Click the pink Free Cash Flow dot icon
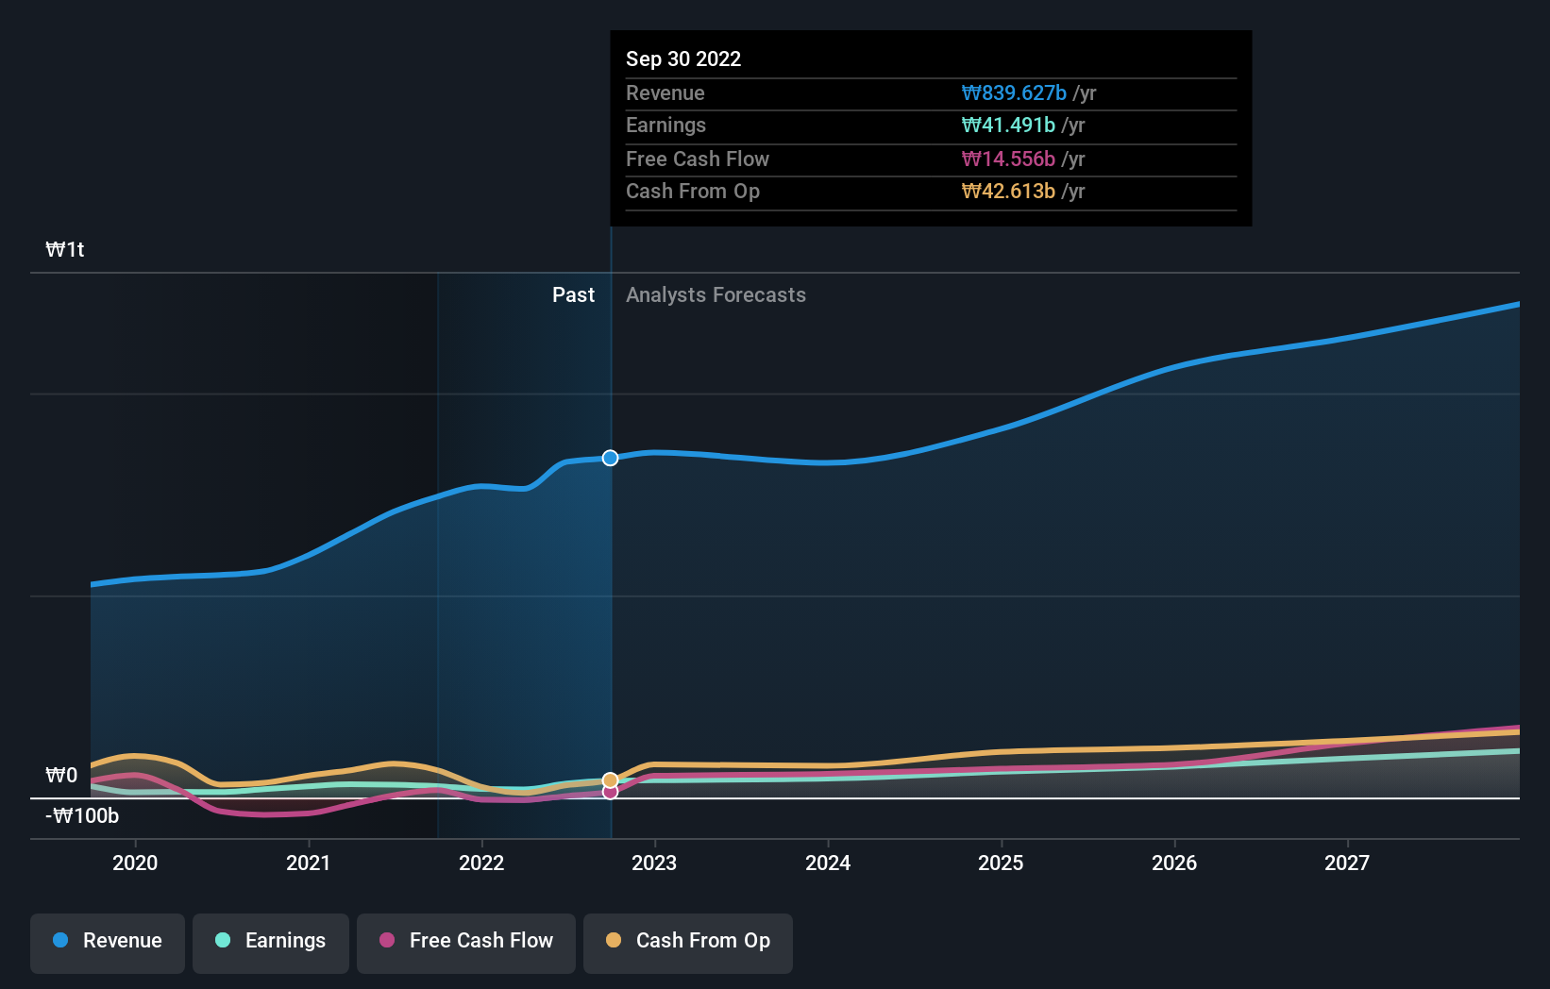The height and width of the screenshot is (989, 1550). tap(387, 940)
